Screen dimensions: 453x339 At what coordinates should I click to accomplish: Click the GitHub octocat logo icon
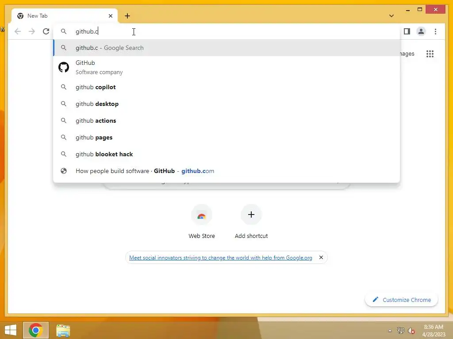click(x=64, y=67)
